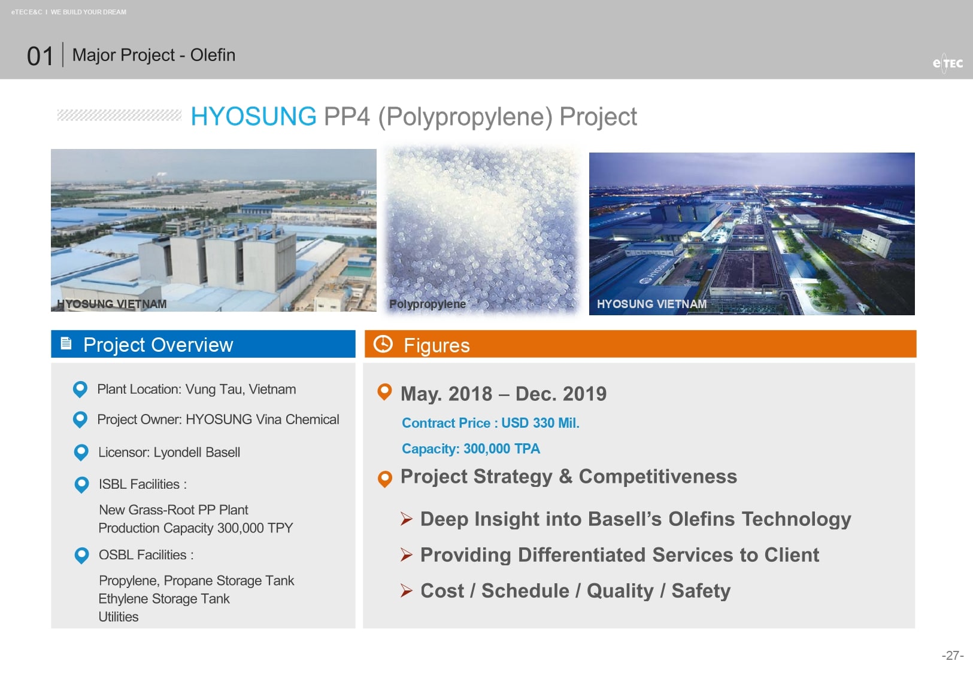Click the section number 01

40,56
